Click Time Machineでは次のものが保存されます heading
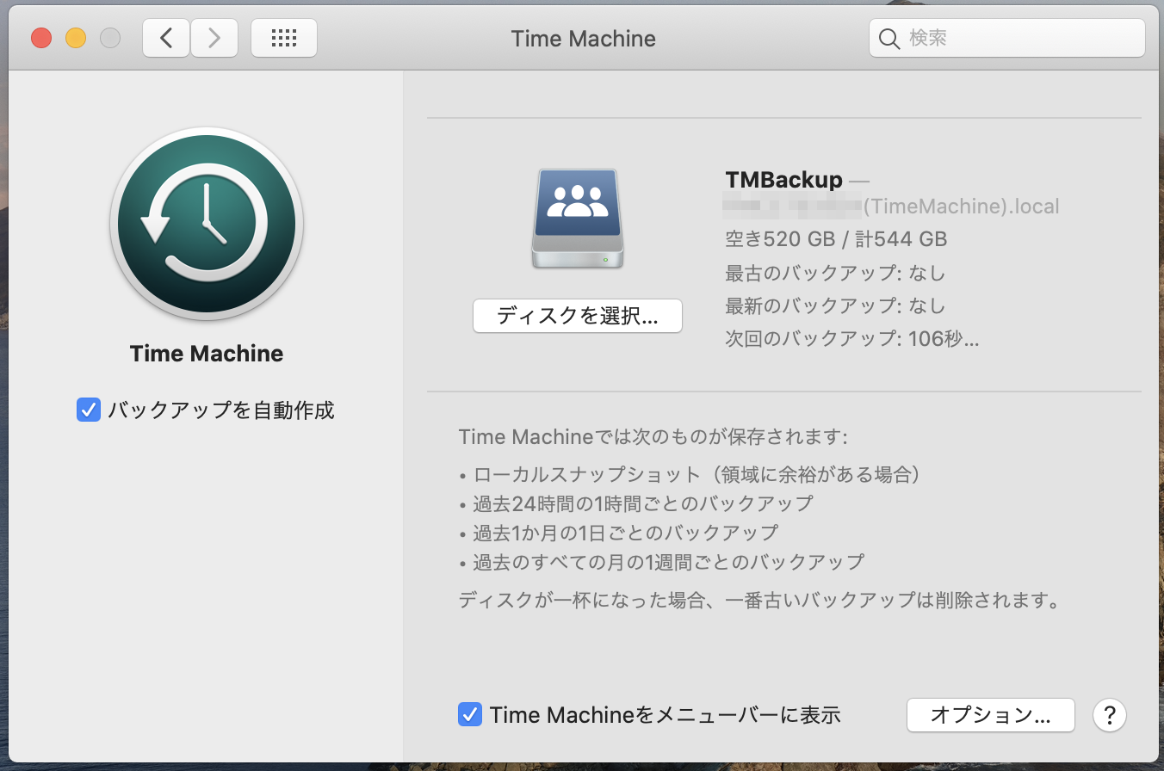This screenshot has height=771, width=1164. (653, 437)
